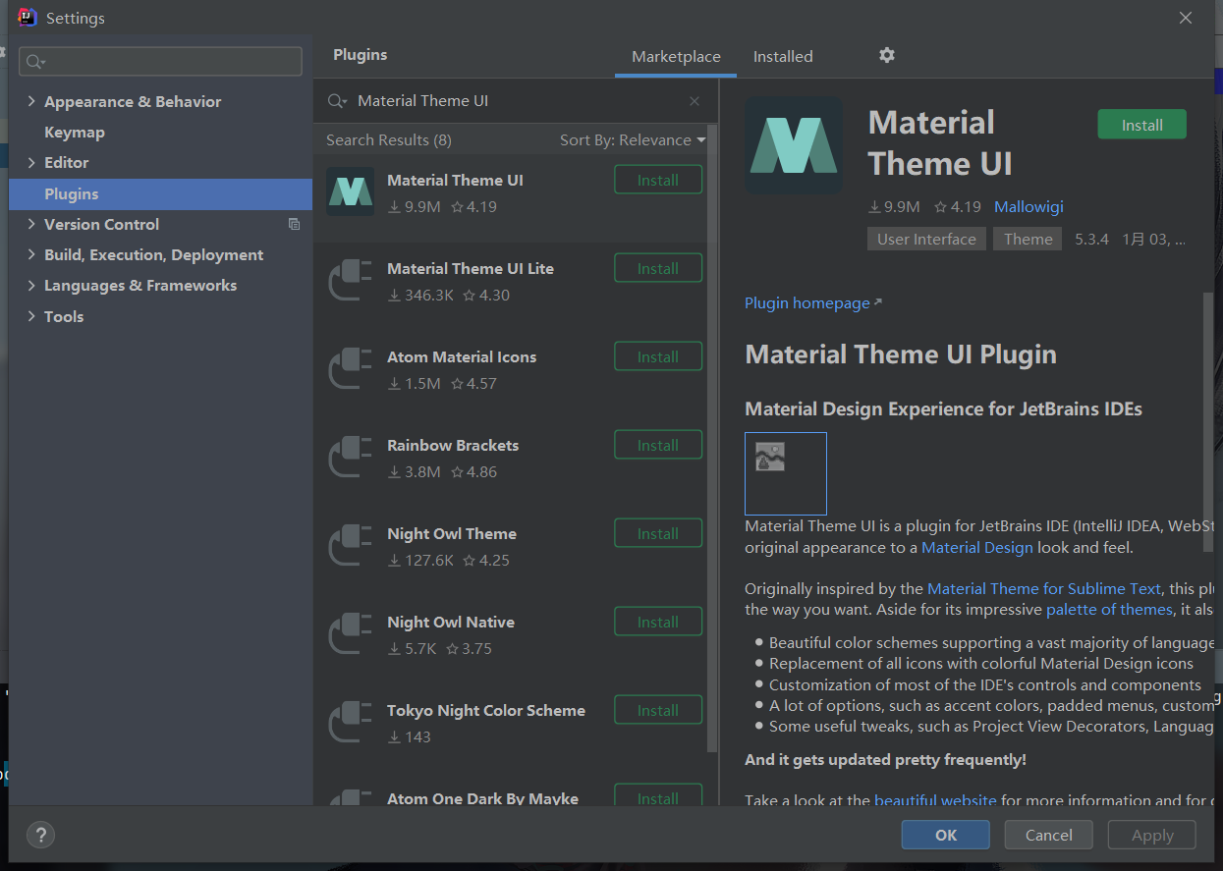
Task: Select the Rainbow Brackets plugin name
Action: pos(453,445)
